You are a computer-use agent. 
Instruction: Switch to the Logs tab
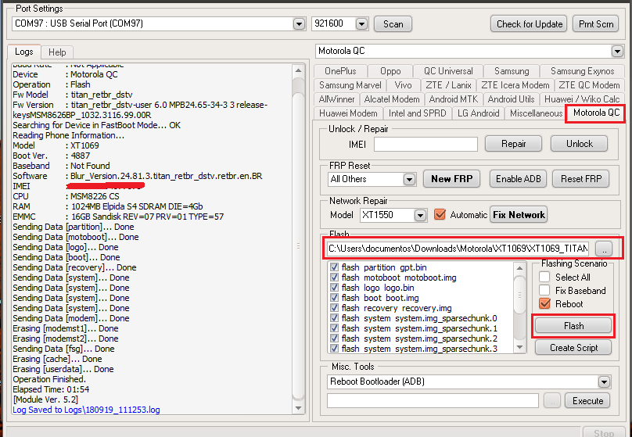pos(24,52)
